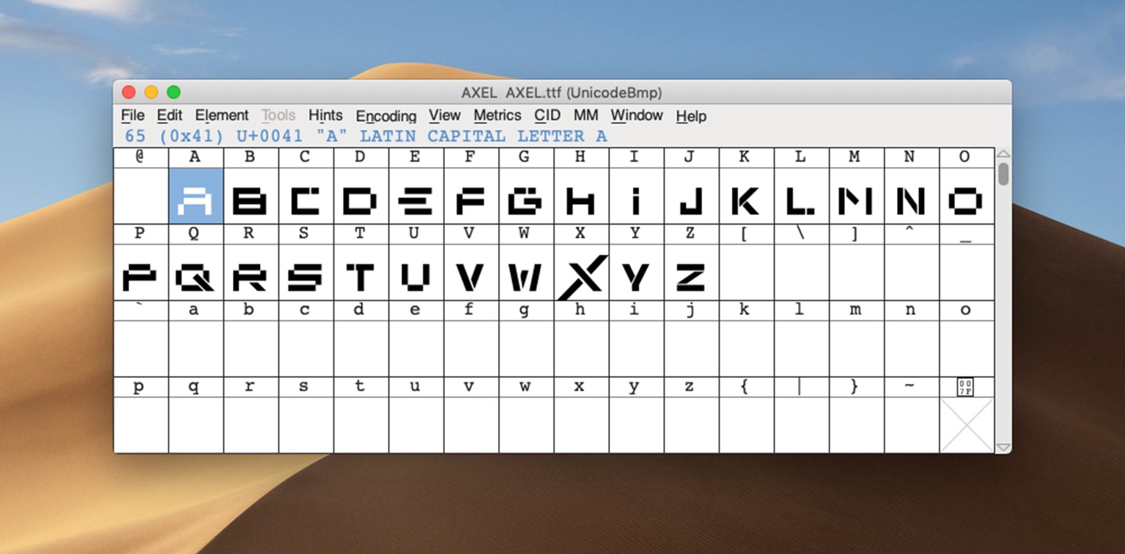1125x554 pixels.
Task: Open the Hints menu
Action: 325,116
